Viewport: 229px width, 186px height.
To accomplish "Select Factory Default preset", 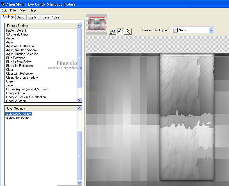I will [x=16, y=30].
